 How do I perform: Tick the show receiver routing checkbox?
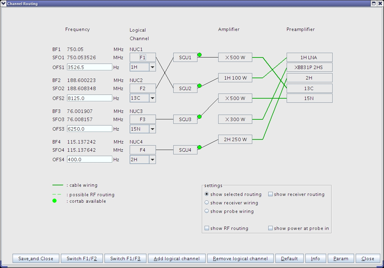click(270, 194)
